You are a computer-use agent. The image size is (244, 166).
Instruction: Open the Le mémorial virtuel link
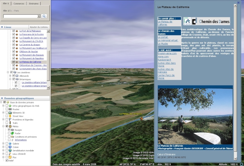click(168, 40)
